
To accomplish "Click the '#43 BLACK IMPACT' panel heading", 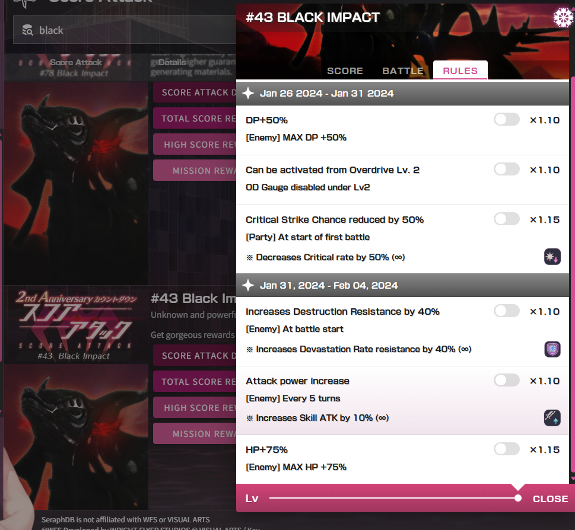I will pos(313,17).
